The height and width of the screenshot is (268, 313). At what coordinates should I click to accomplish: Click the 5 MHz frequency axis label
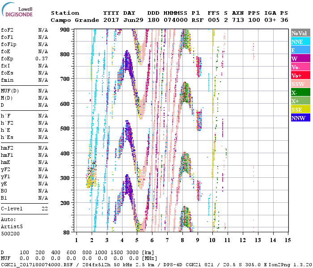pos(137,240)
